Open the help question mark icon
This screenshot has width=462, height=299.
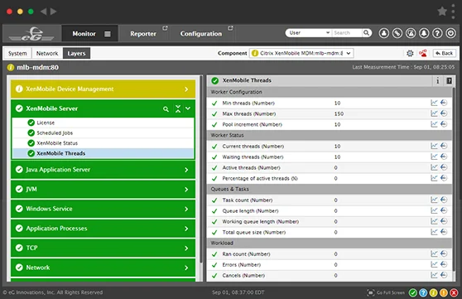[437, 33]
